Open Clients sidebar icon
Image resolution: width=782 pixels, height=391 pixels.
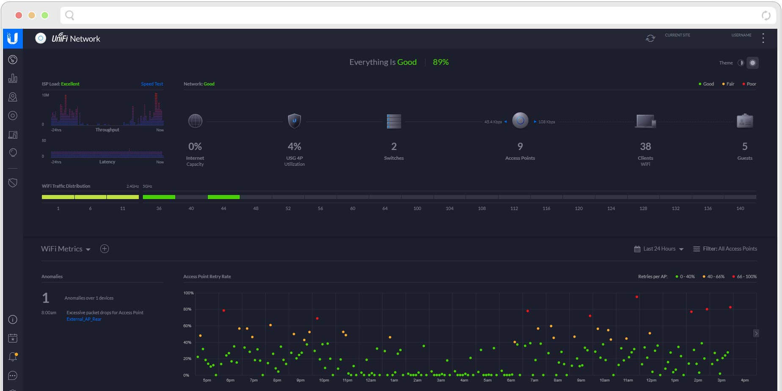pyautogui.click(x=13, y=135)
